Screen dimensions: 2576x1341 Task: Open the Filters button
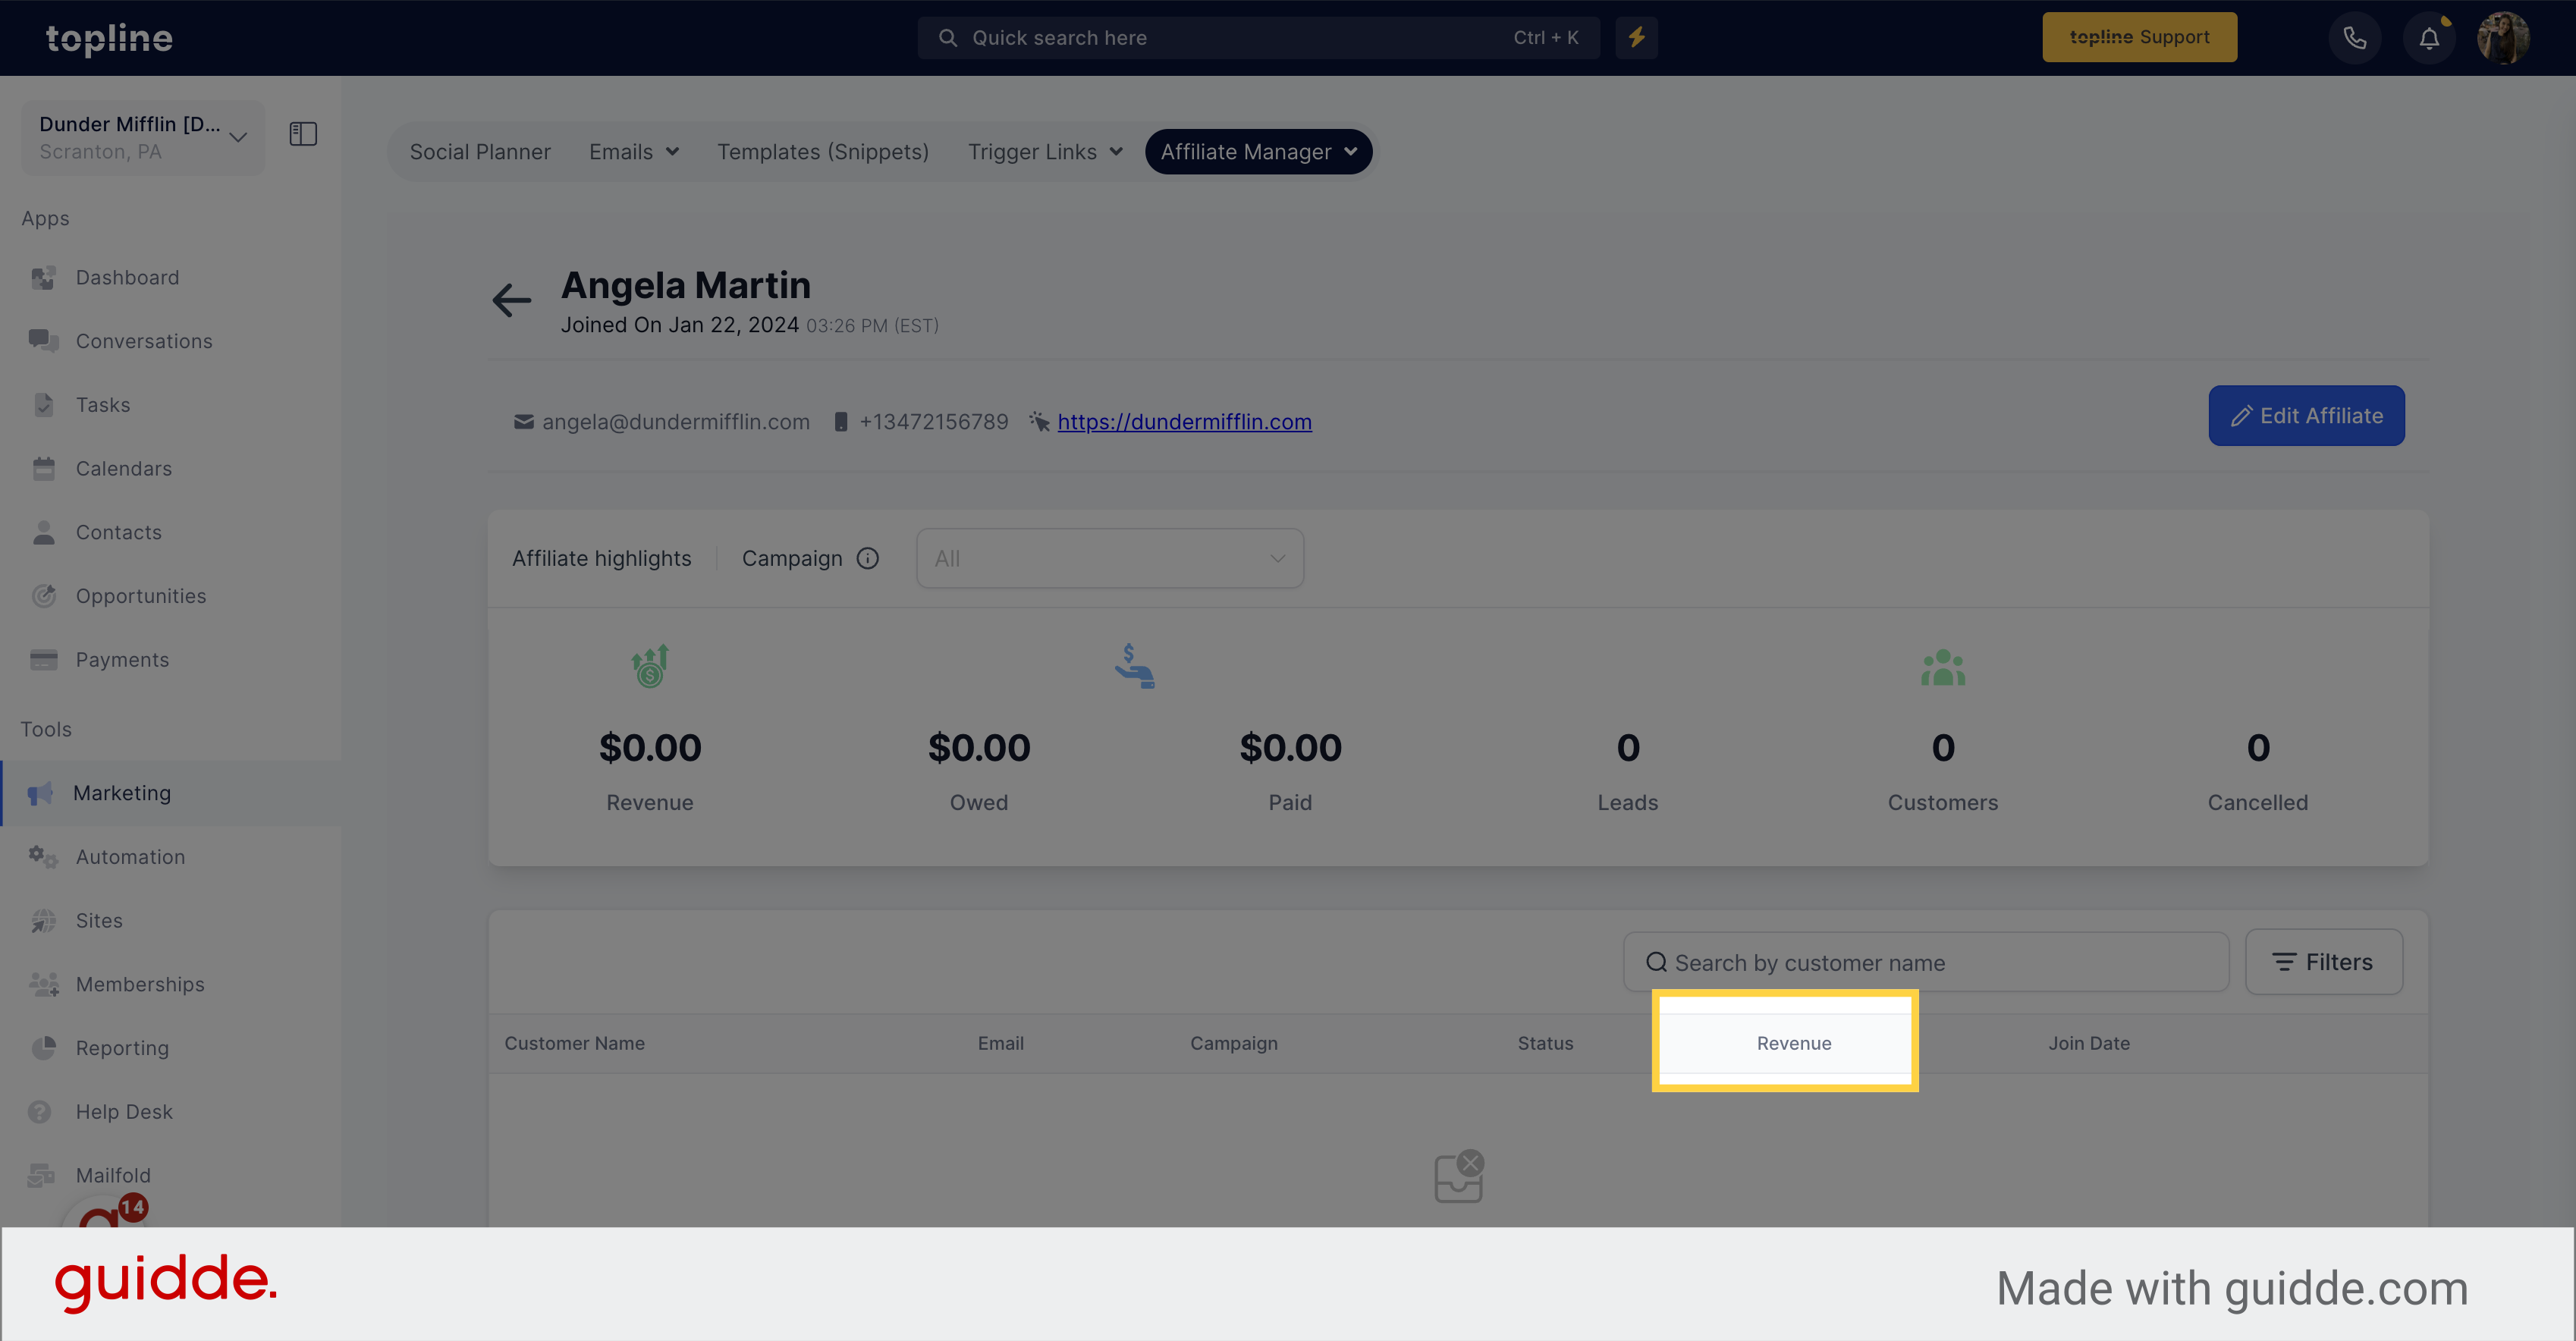pyautogui.click(x=2323, y=962)
